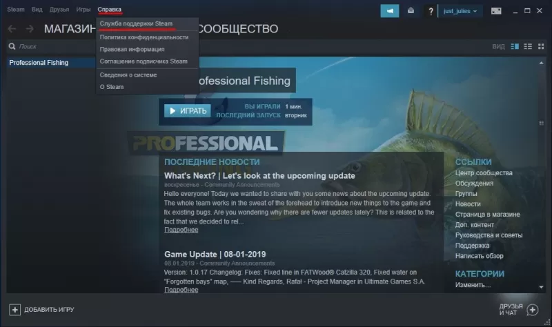Open Обсуждения link
The width and height of the screenshot is (552, 327).
point(474,184)
